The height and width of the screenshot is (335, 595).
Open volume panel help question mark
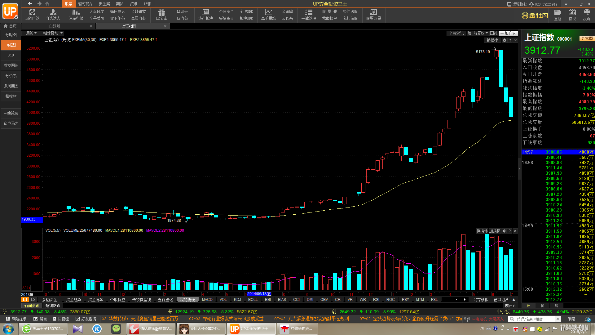click(x=509, y=231)
